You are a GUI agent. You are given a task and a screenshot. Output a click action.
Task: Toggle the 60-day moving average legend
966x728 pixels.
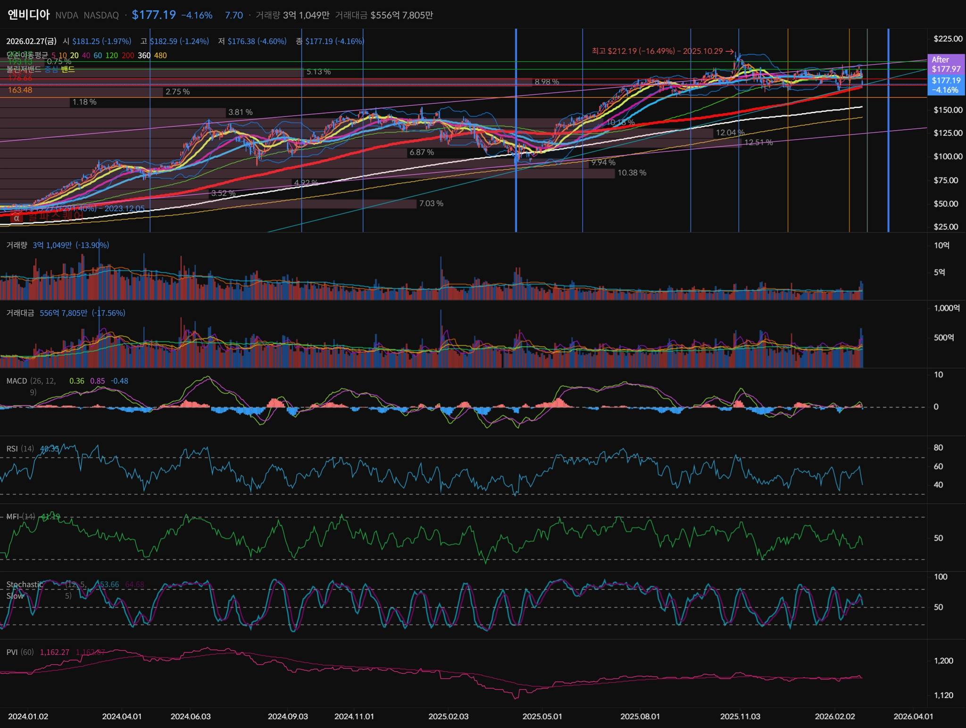(x=98, y=56)
